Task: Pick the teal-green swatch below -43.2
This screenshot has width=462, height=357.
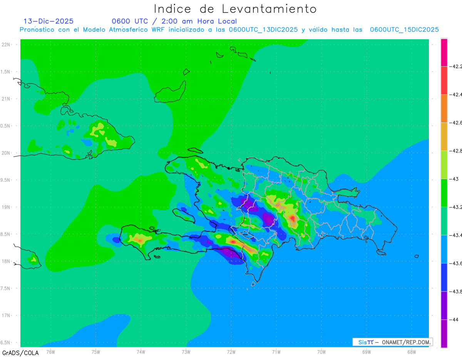Action: pos(444,221)
